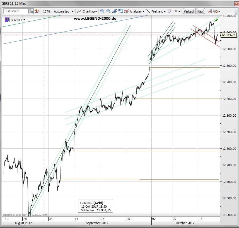This screenshot has height=228, width=239.
Task: Open the crosshair cursor dropdown
Action: tap(177, 11)
